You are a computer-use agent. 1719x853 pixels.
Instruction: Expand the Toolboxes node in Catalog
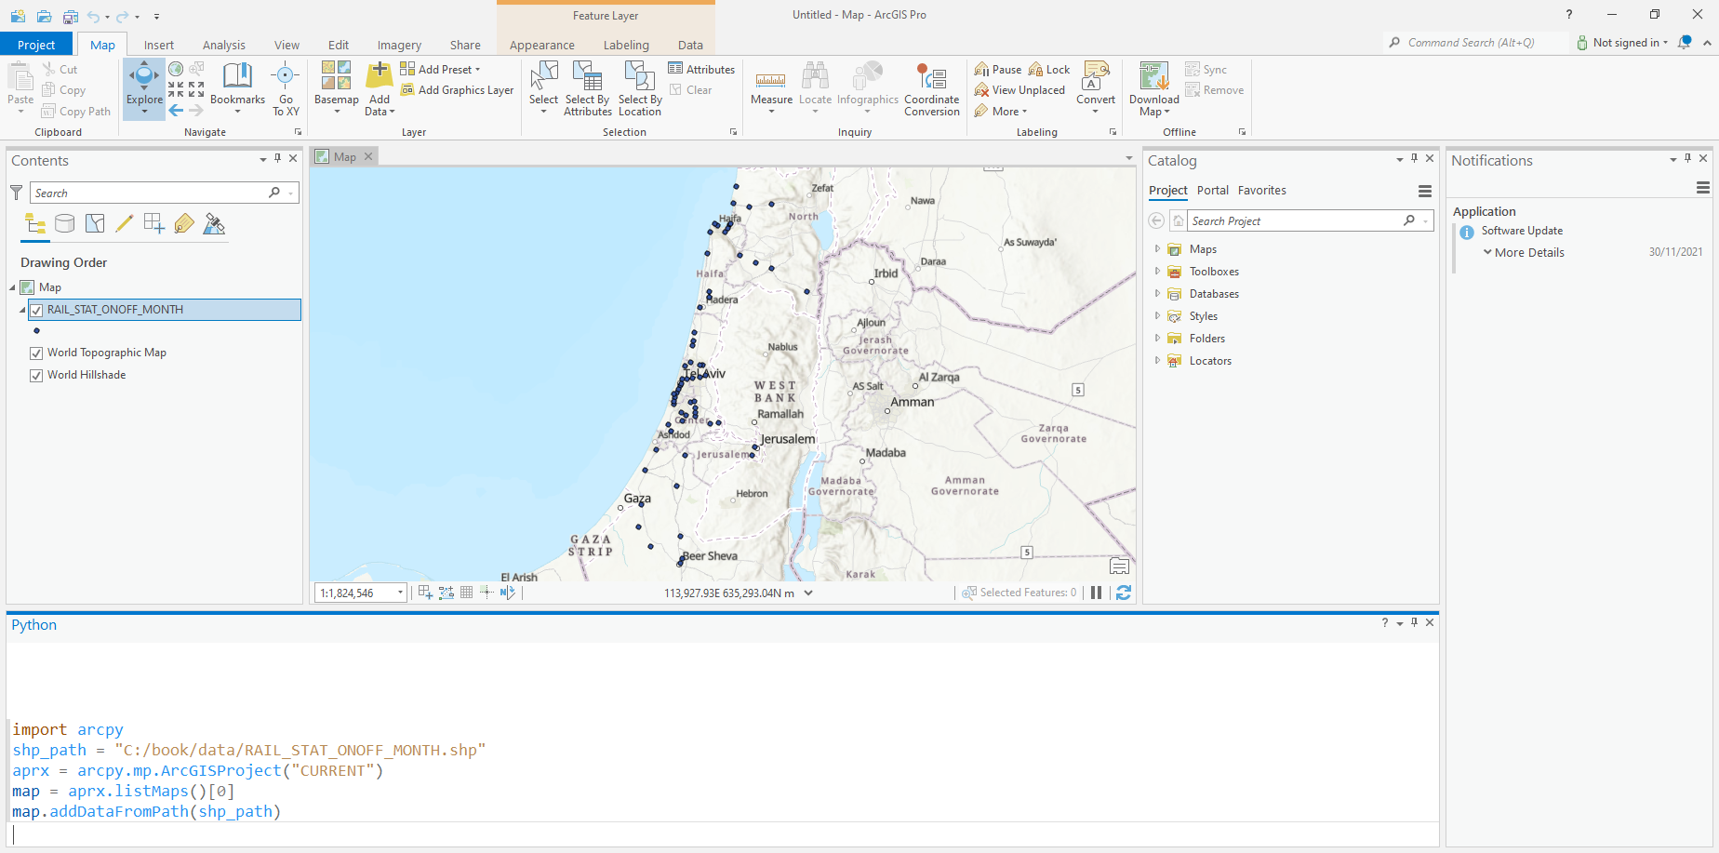[1157, 272]
